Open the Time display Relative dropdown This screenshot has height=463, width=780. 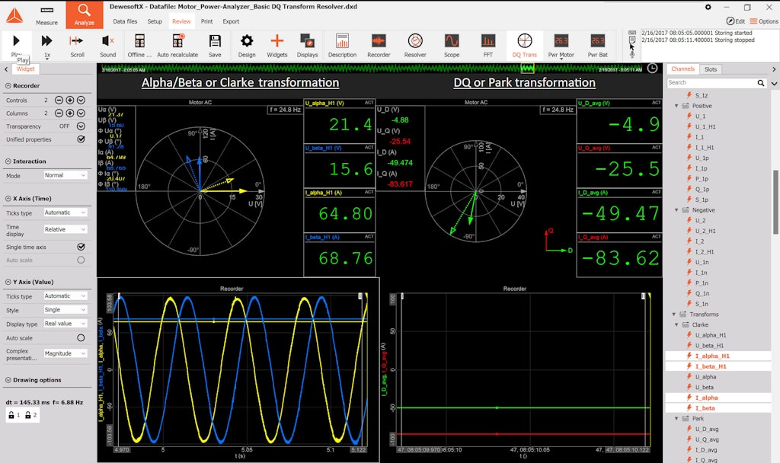click(x=66, y=229)
